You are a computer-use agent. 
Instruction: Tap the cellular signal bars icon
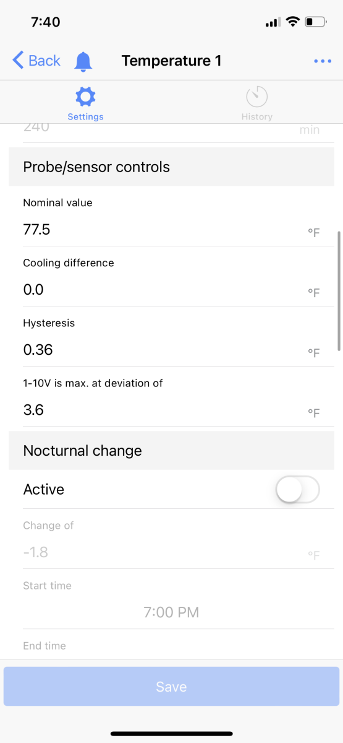point(273,22)
